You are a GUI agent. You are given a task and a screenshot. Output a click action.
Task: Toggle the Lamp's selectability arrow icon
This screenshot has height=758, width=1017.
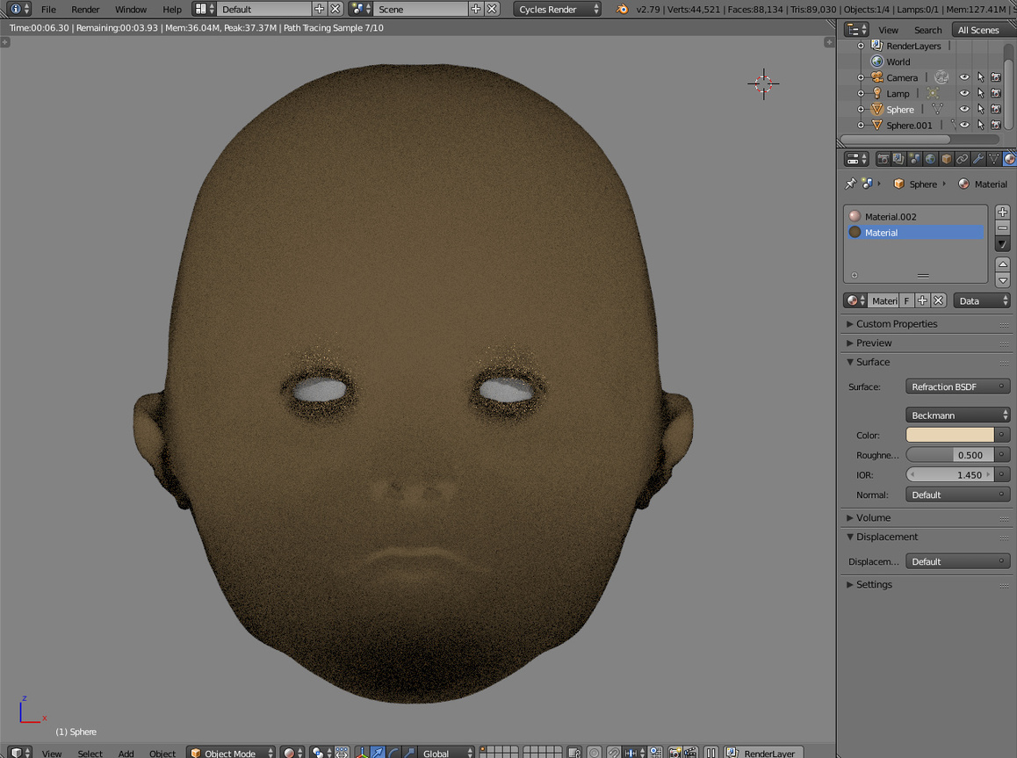(980, 93)
